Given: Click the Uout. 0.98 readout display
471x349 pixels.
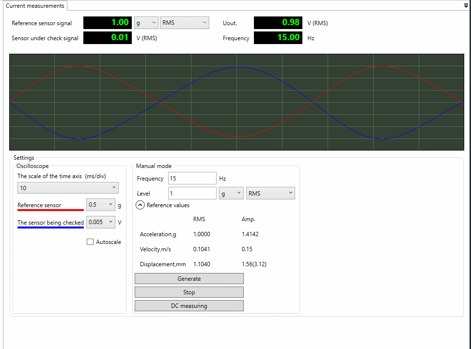Looking at the screenshot, I should coord(279,23).
